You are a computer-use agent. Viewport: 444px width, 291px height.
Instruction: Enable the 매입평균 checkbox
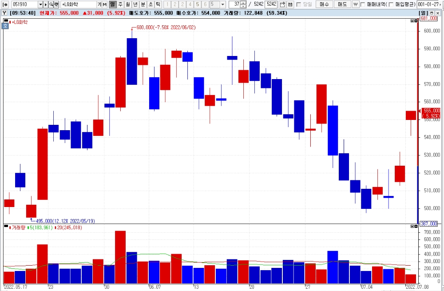click(391, 4)
